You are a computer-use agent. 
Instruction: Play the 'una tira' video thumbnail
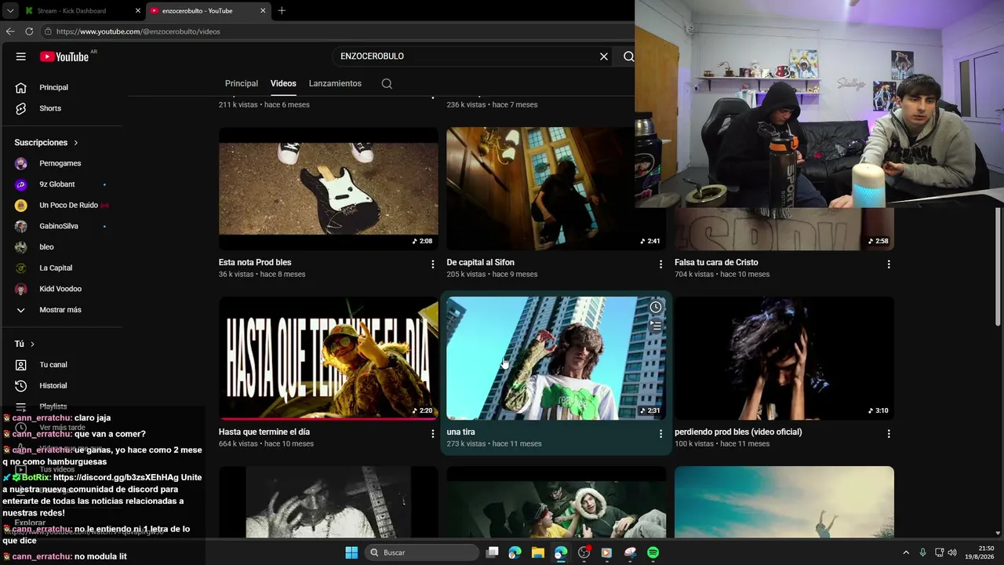(556, 358)
